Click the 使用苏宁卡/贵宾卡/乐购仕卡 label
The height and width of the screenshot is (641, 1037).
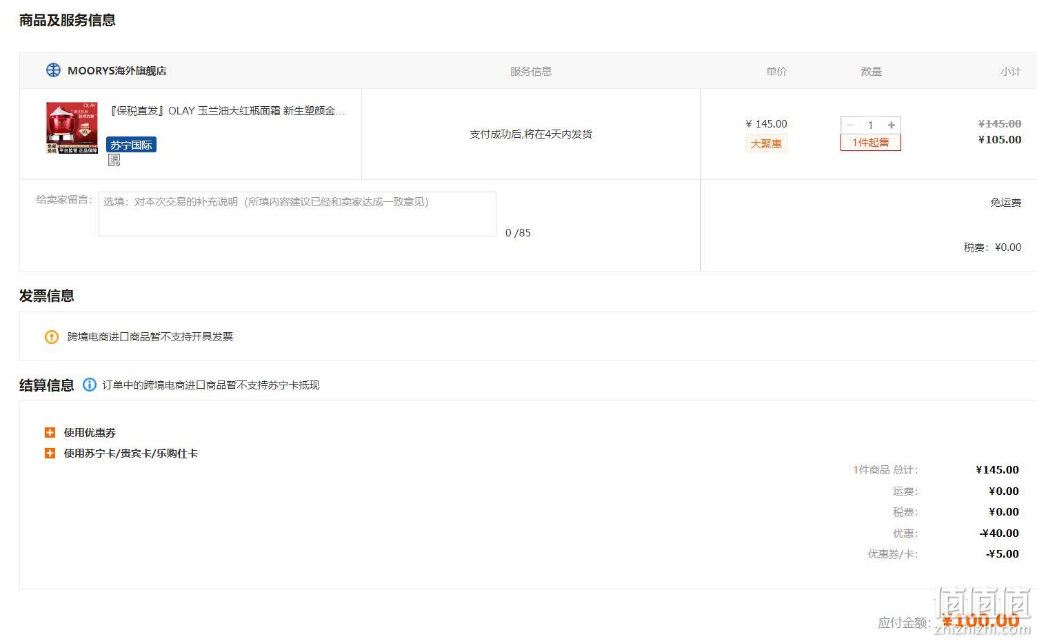pyautogui.click(x=131, y=454)
